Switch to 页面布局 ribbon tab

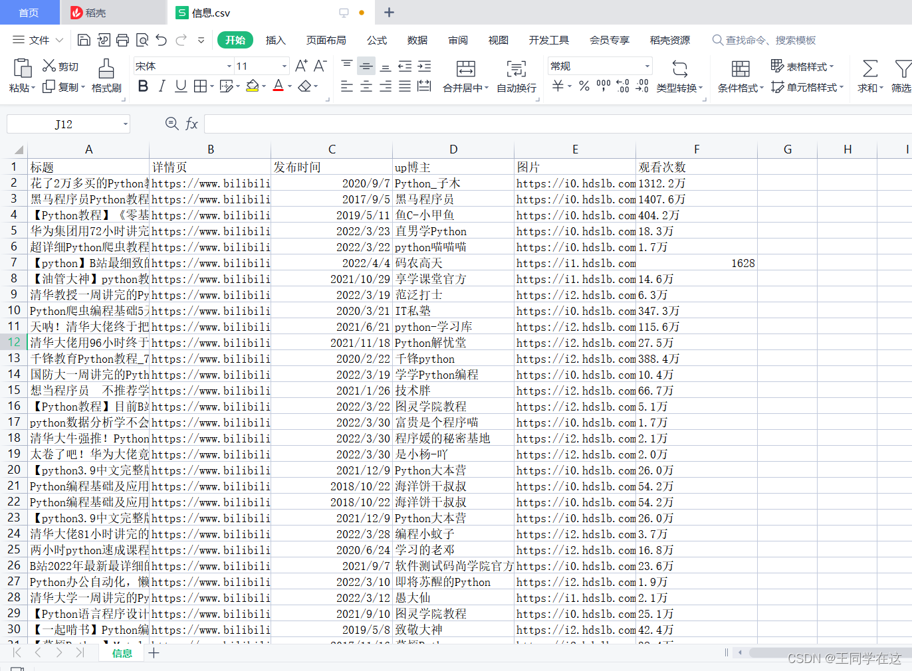[x=326, y=40]
